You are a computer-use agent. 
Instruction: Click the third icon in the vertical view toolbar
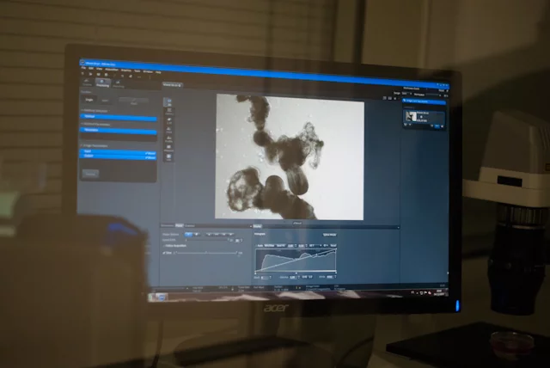click(x=168, y=121)
